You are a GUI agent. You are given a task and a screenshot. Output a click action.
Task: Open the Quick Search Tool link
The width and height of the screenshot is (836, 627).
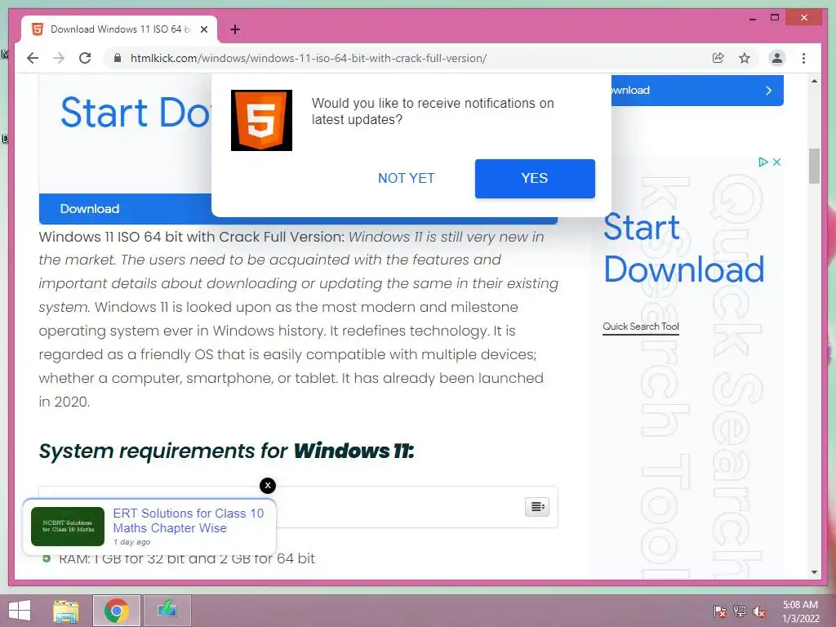coord(641,327)
